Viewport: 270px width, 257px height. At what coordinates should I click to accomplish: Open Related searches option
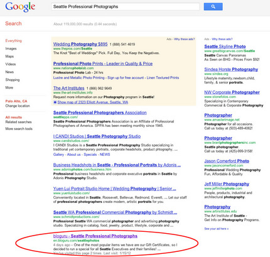19,122
